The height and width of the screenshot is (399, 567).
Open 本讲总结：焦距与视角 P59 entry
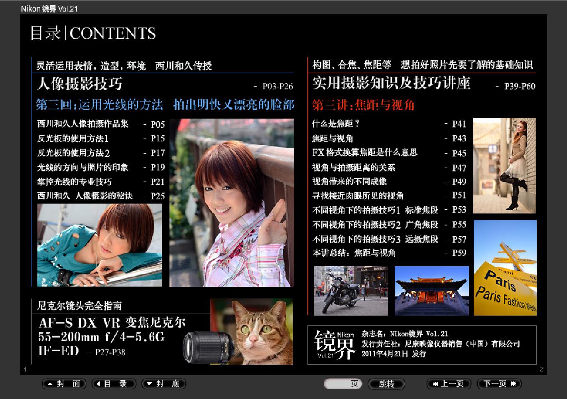[389, 253]
